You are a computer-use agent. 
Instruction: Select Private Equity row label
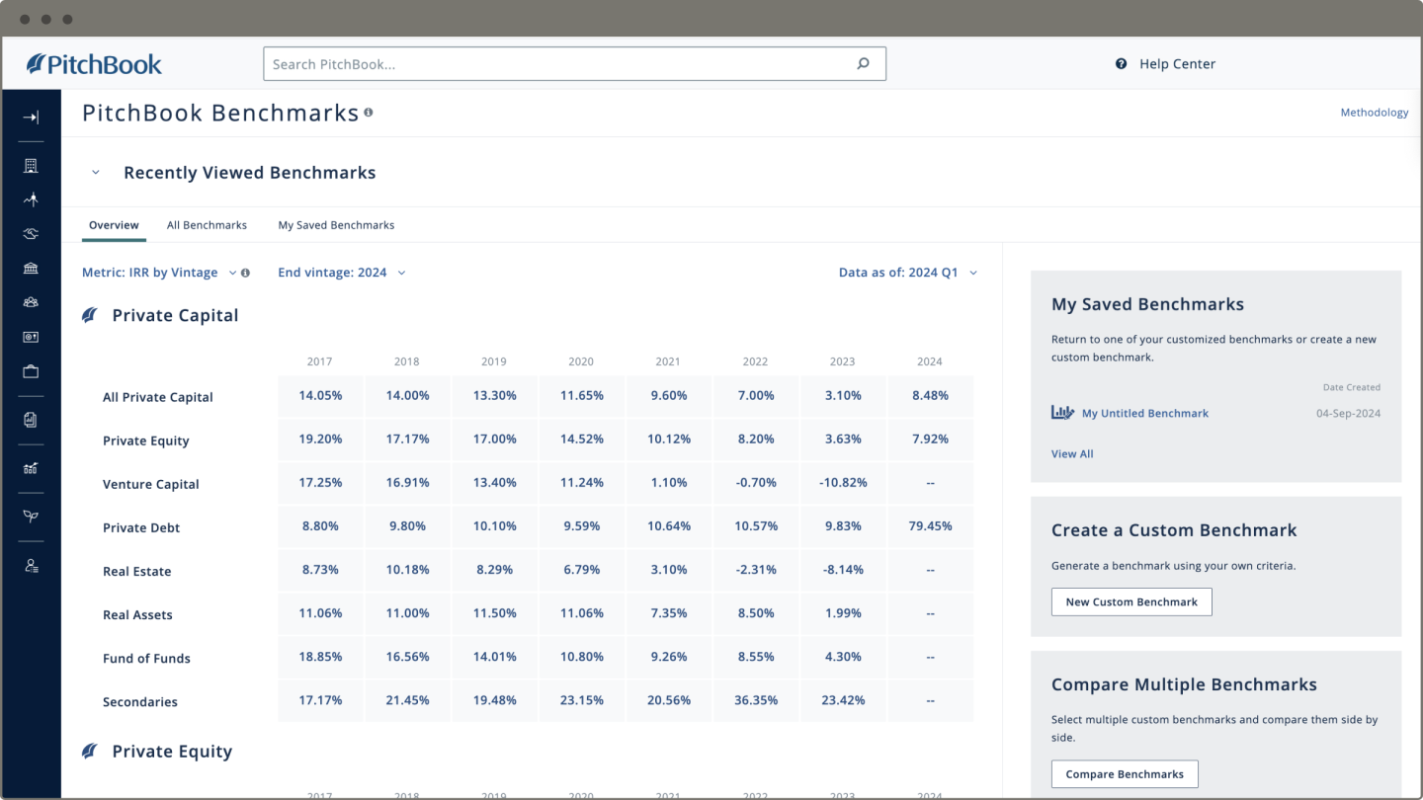(146, 440)
